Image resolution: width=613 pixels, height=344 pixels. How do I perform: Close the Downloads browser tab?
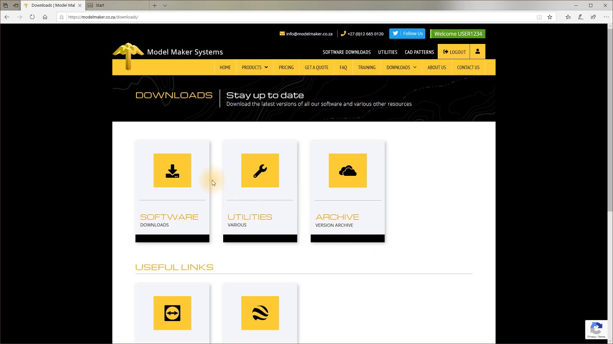tap(80, 5)
